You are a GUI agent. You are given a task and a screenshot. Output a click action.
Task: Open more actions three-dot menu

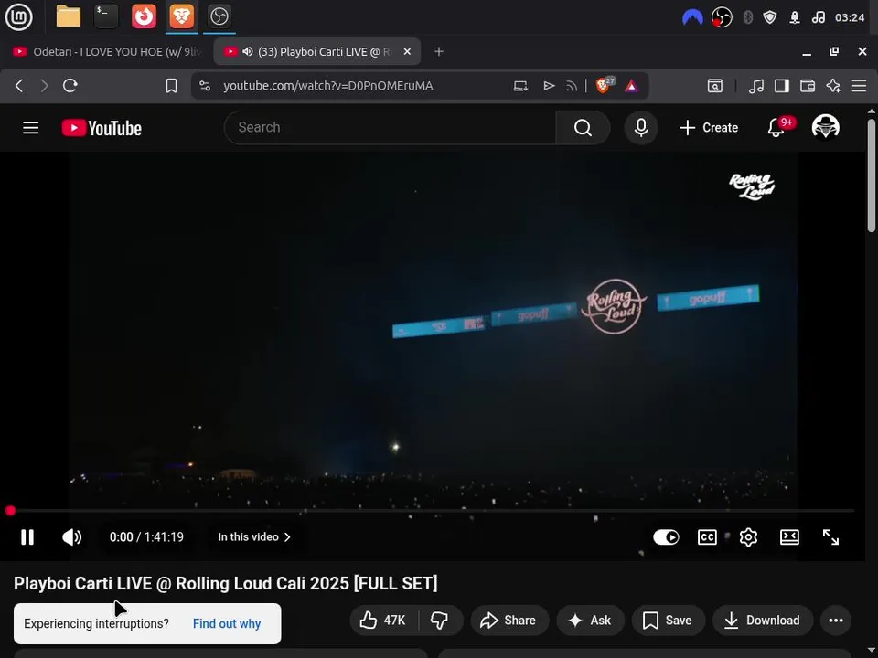pyautogui.click(x=836, y=620)
